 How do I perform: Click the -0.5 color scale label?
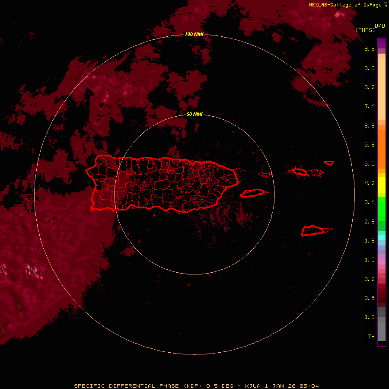[x=368, y=298]
